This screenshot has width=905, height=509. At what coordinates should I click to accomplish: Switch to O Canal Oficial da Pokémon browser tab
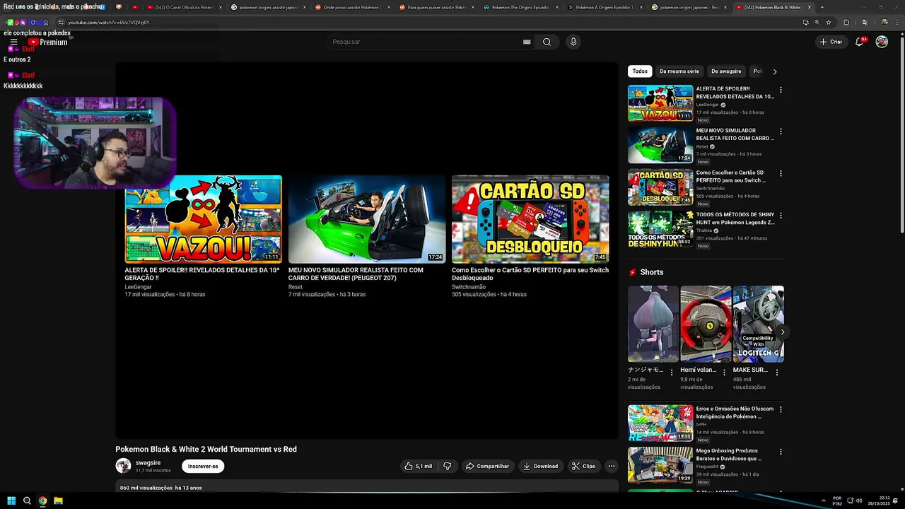184,7
